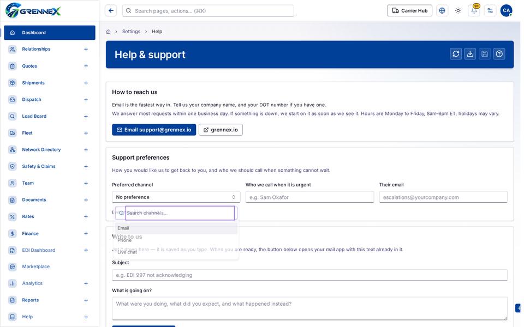Image resolution: width=524 pixels, height=327 pixels.
Task: Click the Email support@grennex.io button
Action: [154, 130]
